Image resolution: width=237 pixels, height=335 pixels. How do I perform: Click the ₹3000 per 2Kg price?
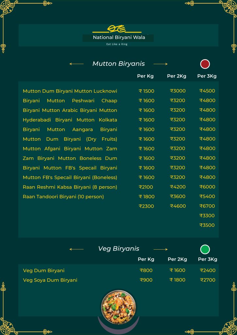coord(178,91)
